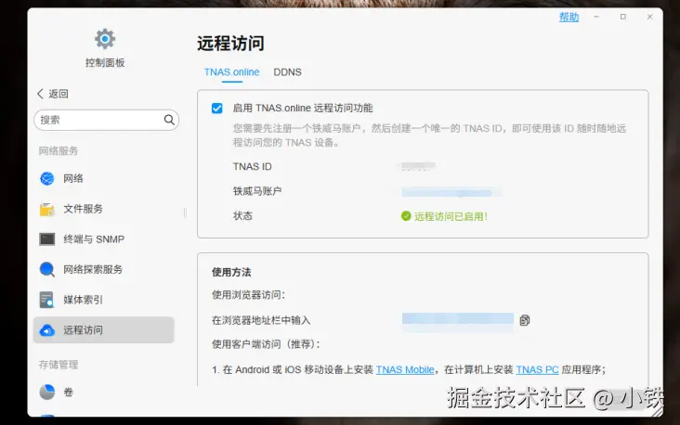680x425 pixels.
Task: Select 远程访问 cloud icon
Action: point(47,330)
